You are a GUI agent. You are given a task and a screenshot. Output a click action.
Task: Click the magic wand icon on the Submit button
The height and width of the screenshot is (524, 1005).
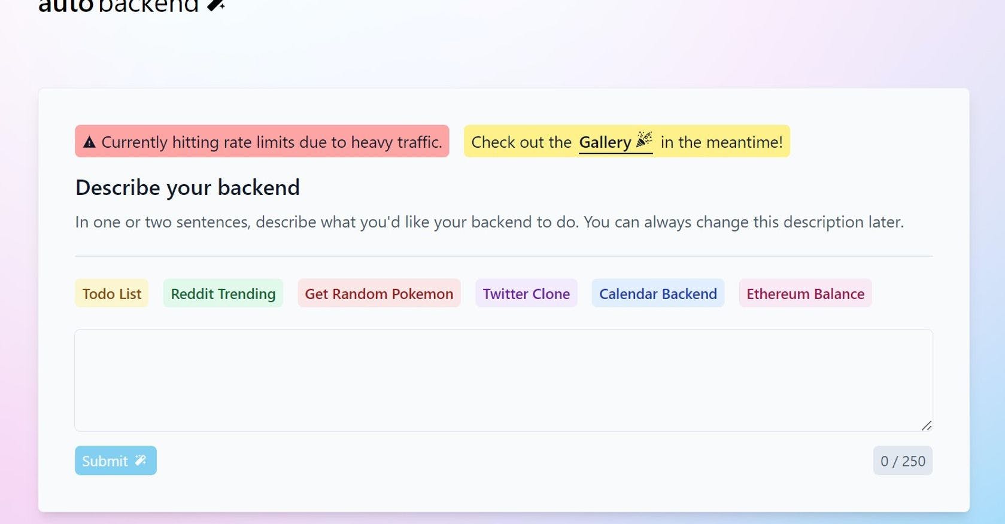[x=141, y=460]
